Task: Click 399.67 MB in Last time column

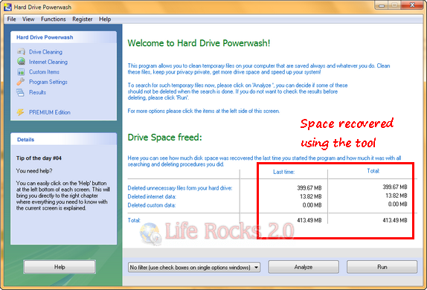Action: pos(309,188)
